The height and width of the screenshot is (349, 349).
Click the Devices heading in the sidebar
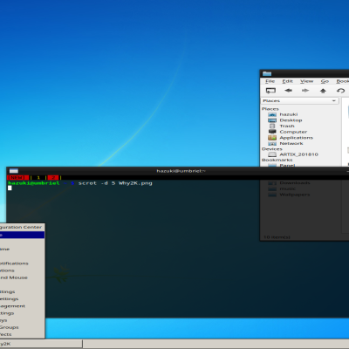coord(272,149)
